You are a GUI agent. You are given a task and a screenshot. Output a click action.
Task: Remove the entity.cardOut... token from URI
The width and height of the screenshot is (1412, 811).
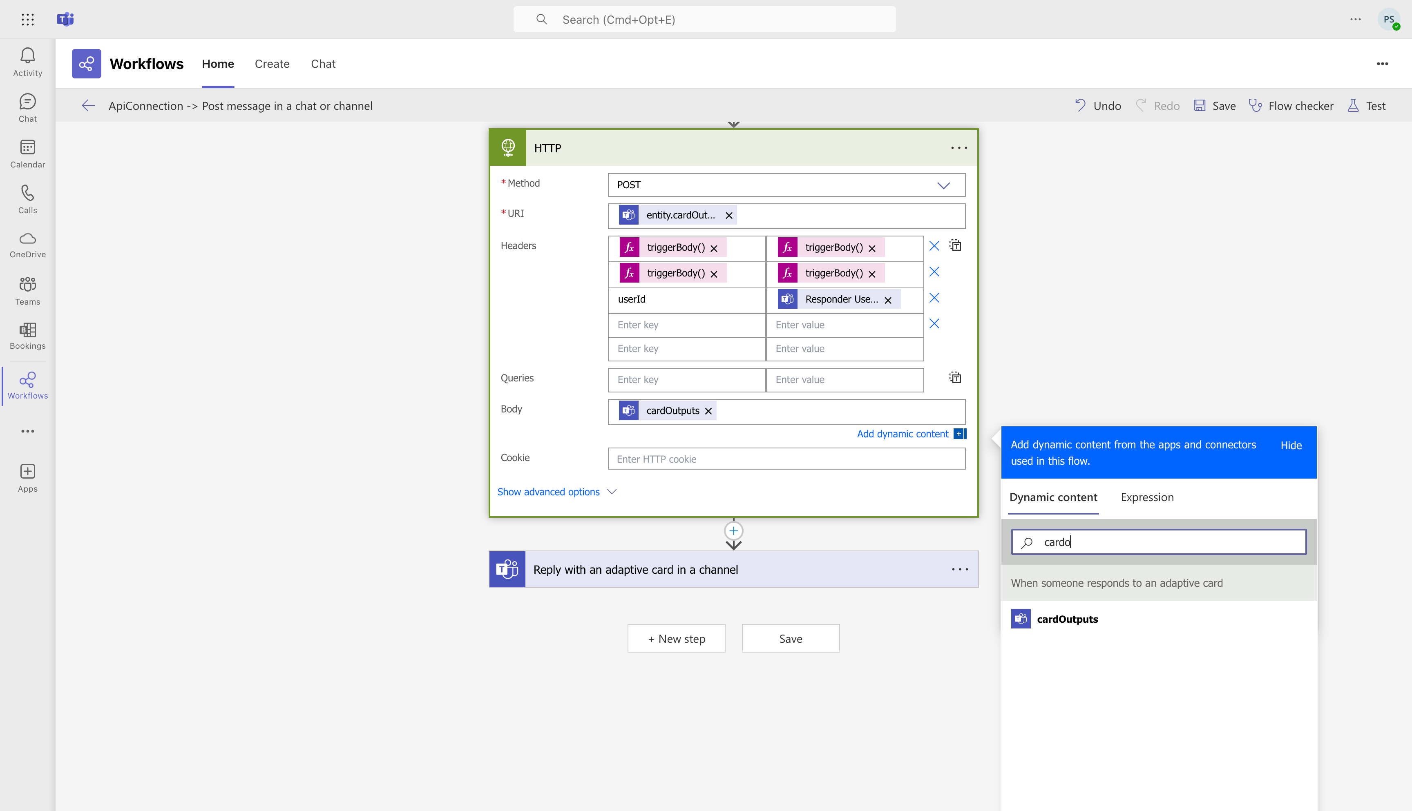click(729, 216)
